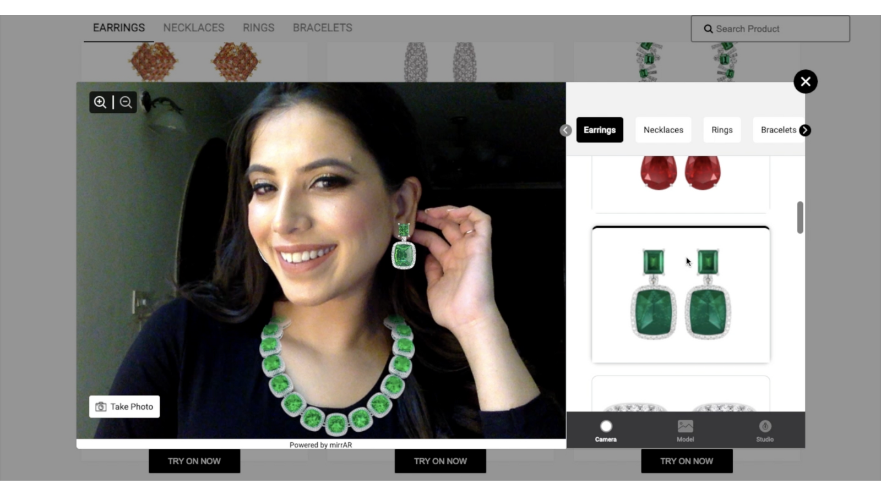
Task: Close the virtual try-on overlay
Action: 805,81
